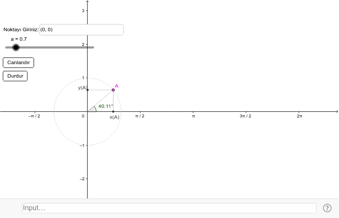
Task: Click the y-axis tick label –2
Action: (x=82, y=179)
